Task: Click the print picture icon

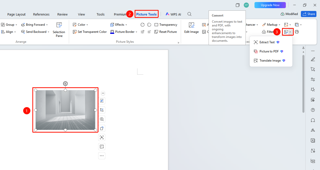Action: (x=297, y=32)
